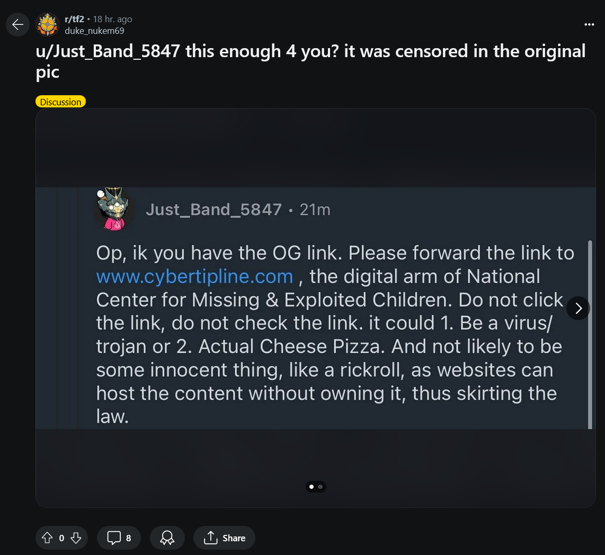Viewport: 605px width, 555px height.
Task: Filter by the Discussion flair tag
Action: (60, 102)
